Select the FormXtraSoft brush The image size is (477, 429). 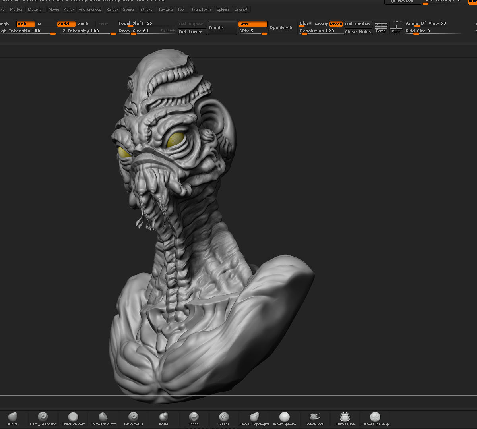[x=103, y=419]
